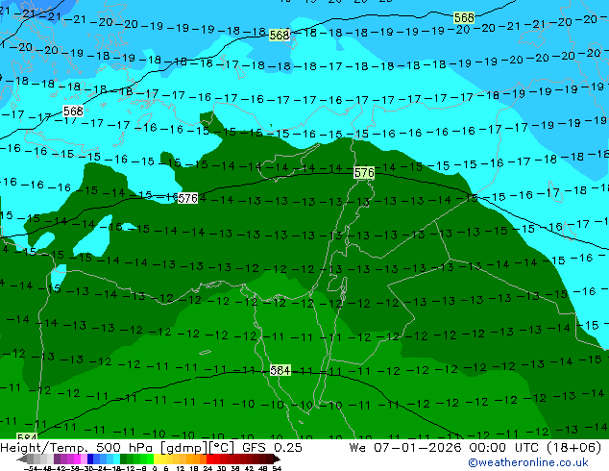Select the 'GFS 0.25' model label
609x471 pixels.
click(x=272, y=447)
